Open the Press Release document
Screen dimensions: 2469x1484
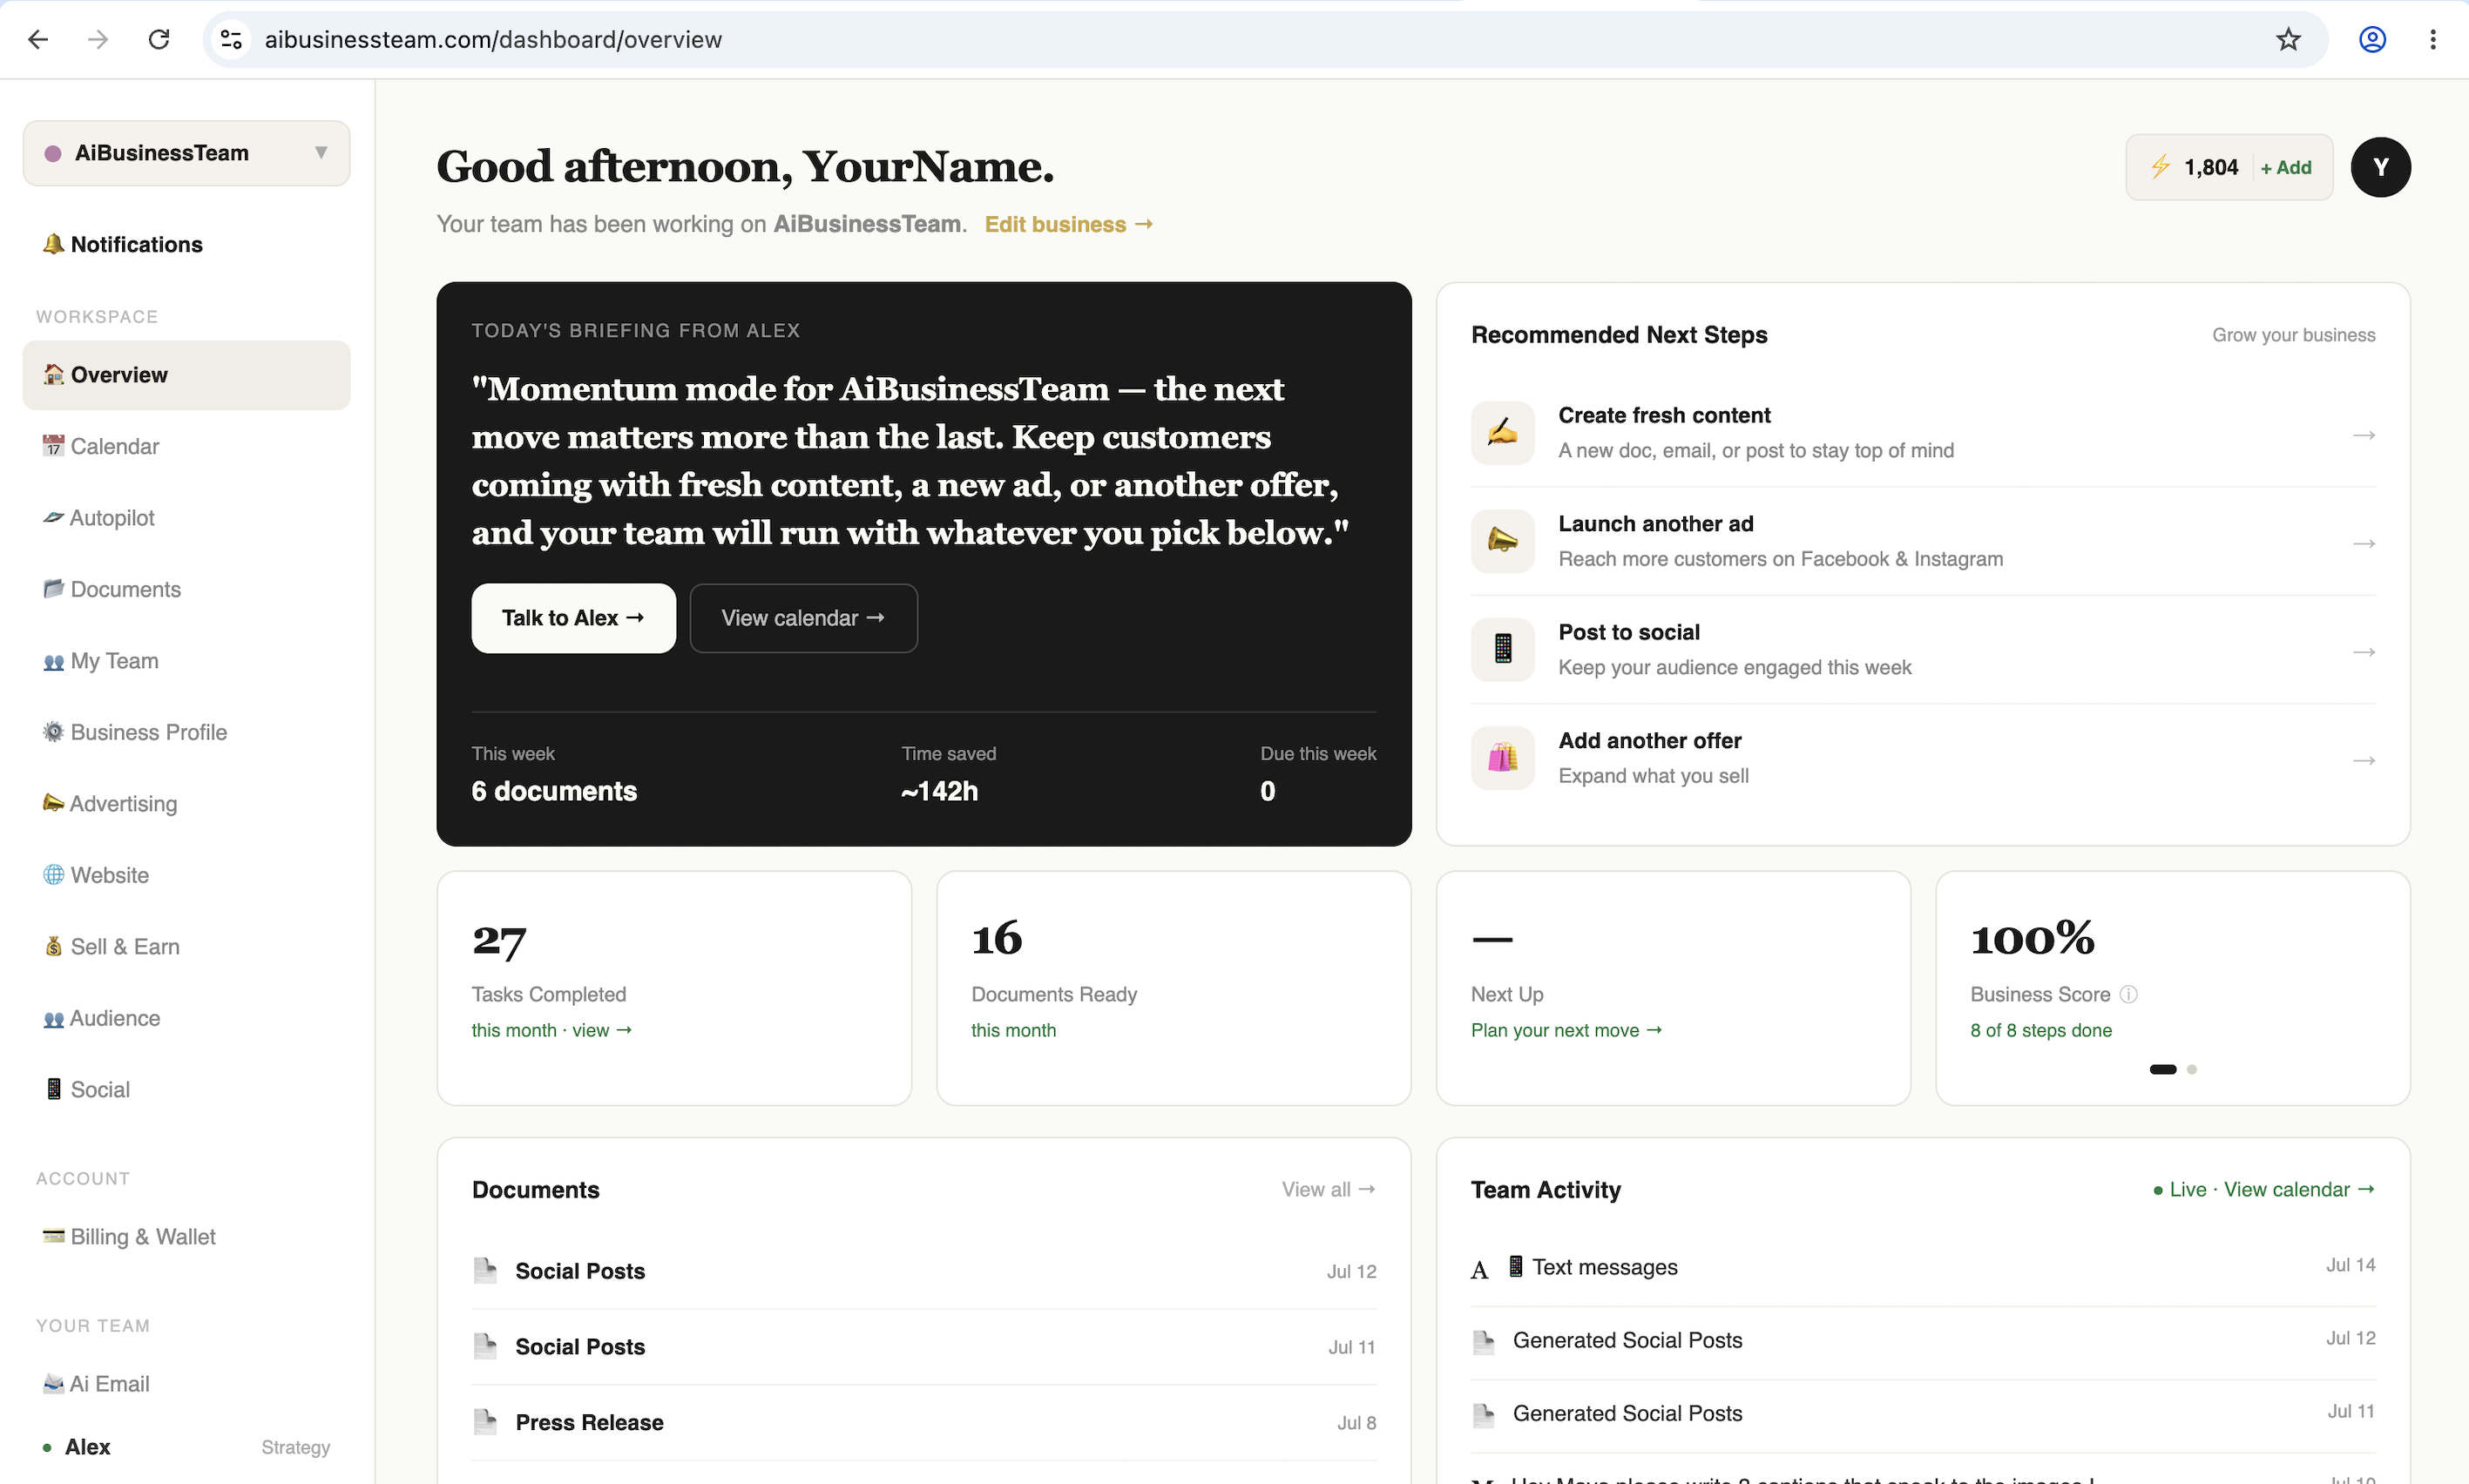pyautogui.click(x=923, y=1422)
